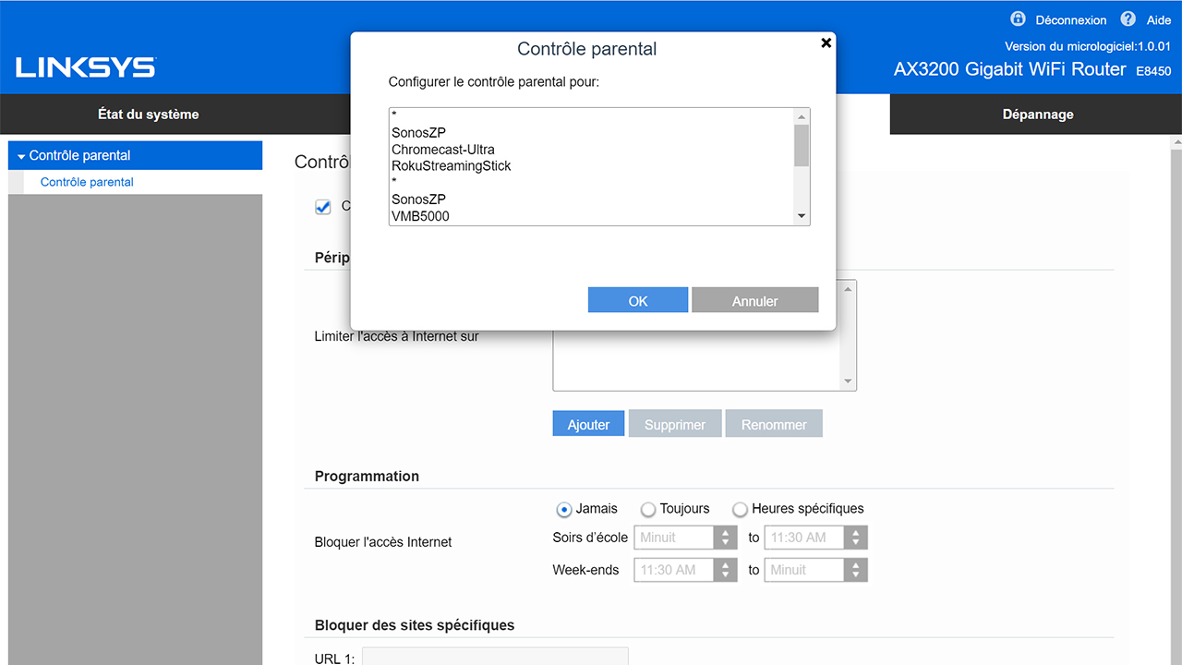Open the État du système tab
Screen dimensions: 1182x665
[149, 115]
